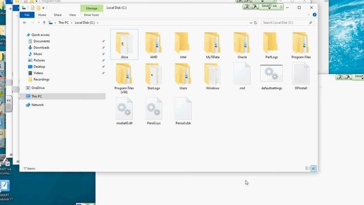Switch to large icons view button
This screenshot has height=205, width=364.
[313, 169]
